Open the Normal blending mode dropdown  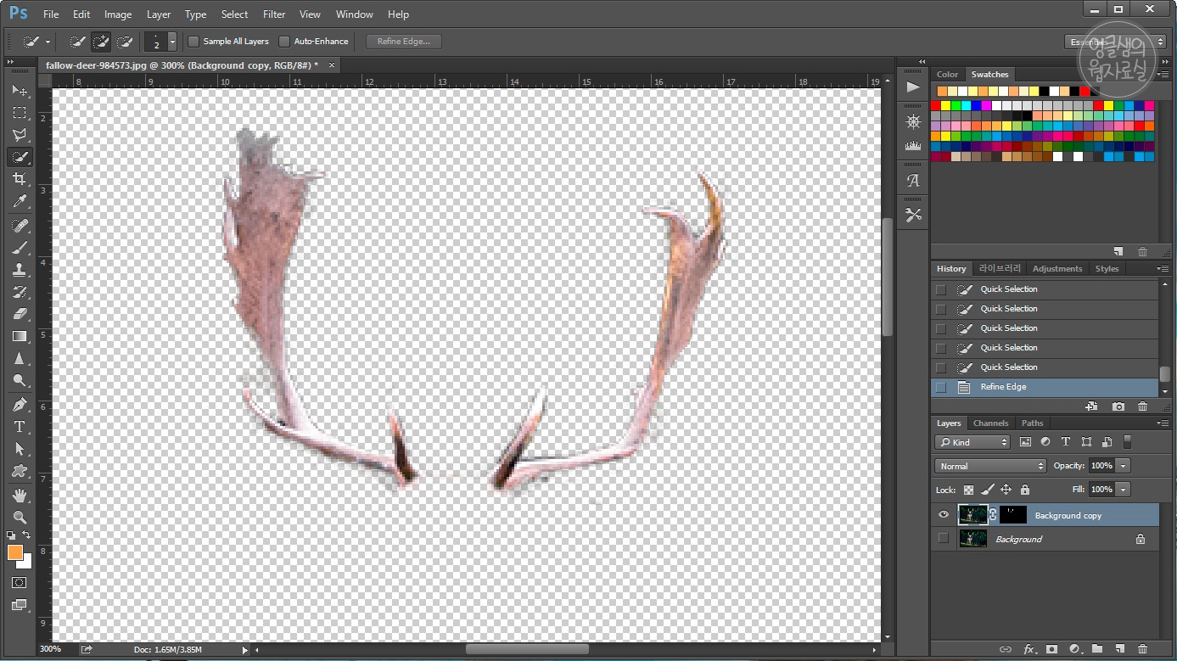pyautogui.click(x=991, y=466)
